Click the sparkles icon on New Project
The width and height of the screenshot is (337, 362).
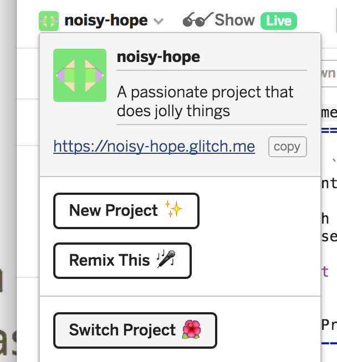click(x=173, y=209)
